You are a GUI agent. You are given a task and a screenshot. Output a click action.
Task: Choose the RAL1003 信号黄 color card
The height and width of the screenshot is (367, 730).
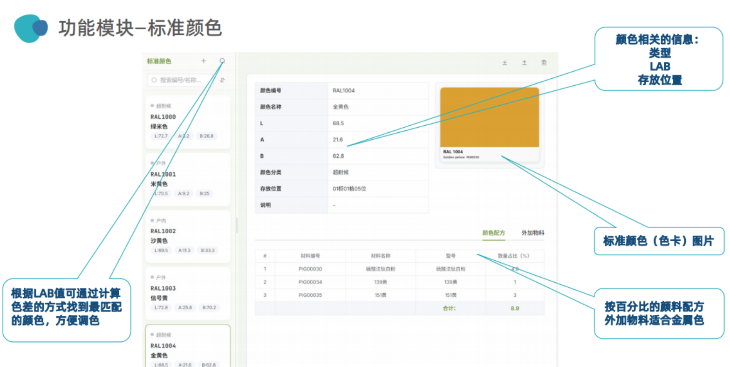[188, 294]
